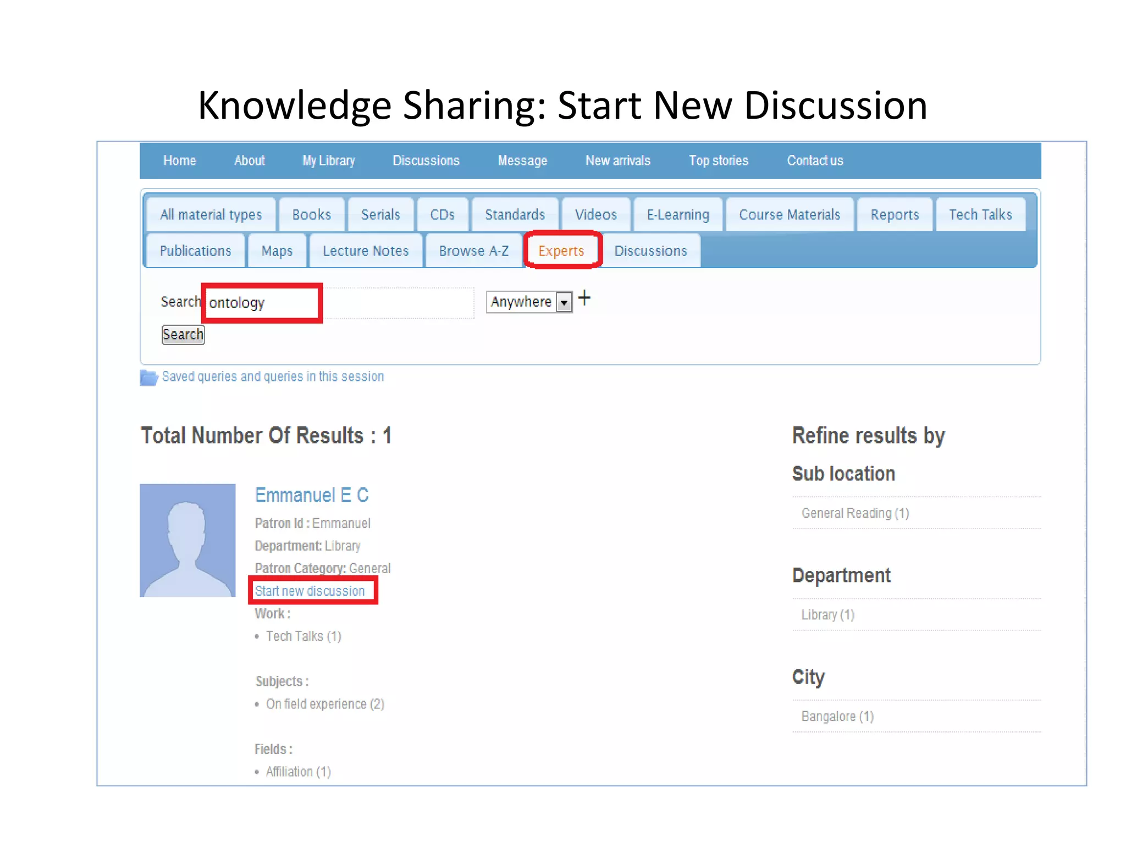
Task: Select the Maps tab
Action: (277, 251)
